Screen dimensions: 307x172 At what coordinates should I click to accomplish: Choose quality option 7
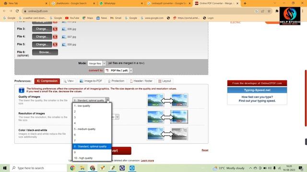92,140
